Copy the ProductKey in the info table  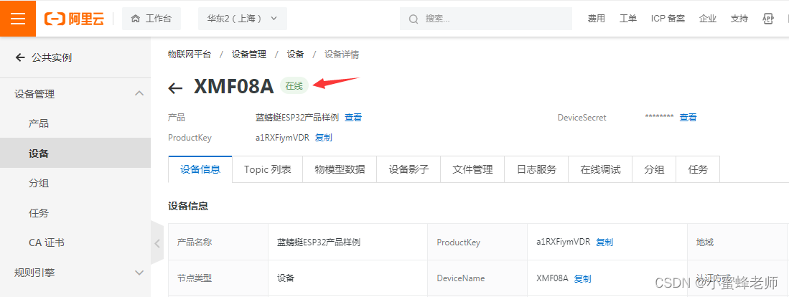(x=604, y=242)
